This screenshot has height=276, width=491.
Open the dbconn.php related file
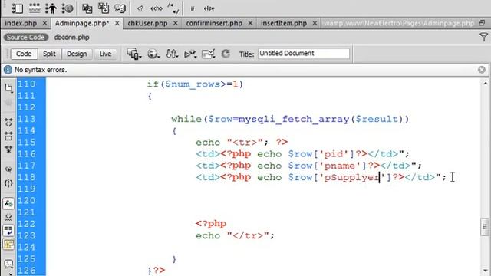point(71,38)
